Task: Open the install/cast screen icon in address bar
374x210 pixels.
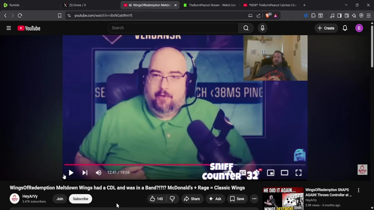Action: pos(250,15)
